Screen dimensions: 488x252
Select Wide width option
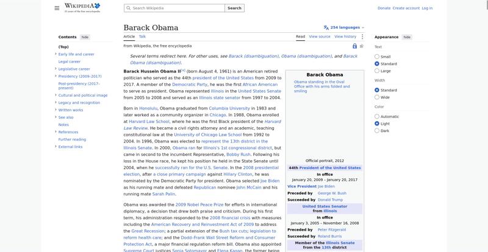(x=377, y=97)
